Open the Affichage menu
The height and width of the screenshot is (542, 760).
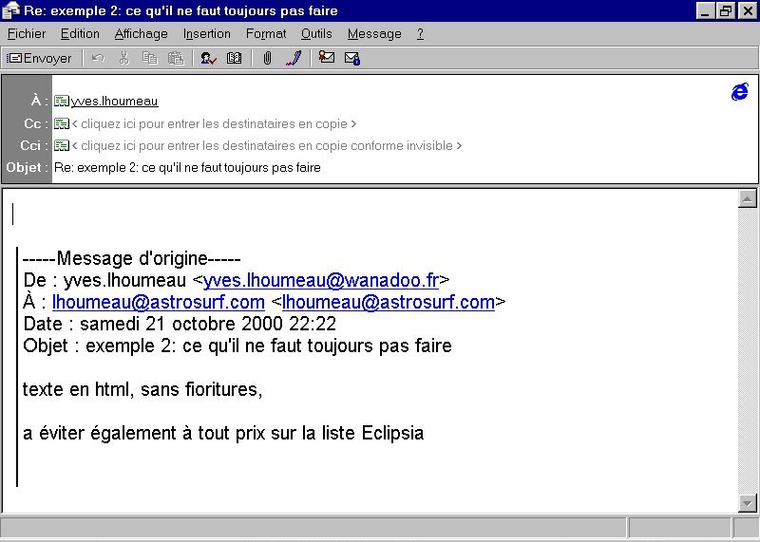[x=141, y=34]
